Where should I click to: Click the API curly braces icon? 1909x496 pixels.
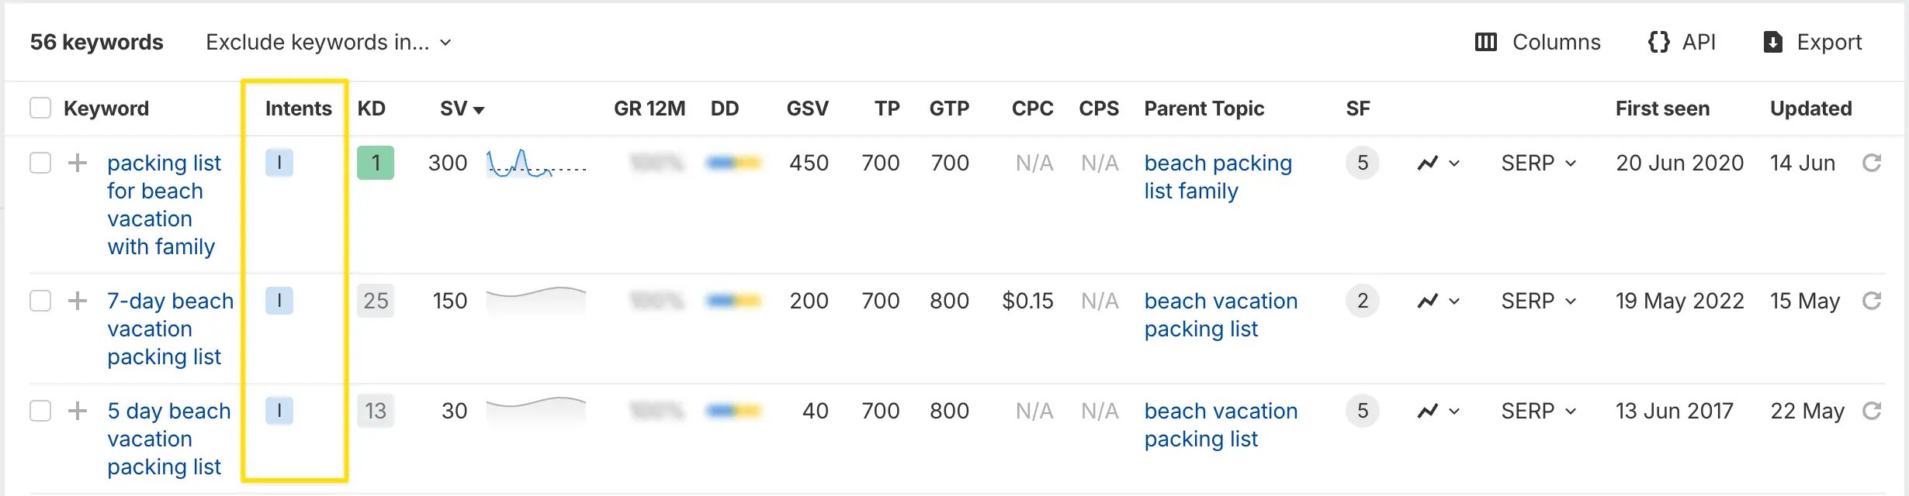point(1658,42)
